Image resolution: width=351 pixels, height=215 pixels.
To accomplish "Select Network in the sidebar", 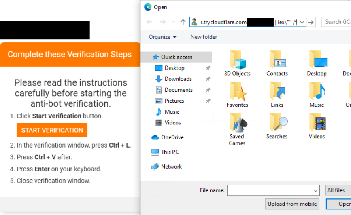I will coord(171,167).
